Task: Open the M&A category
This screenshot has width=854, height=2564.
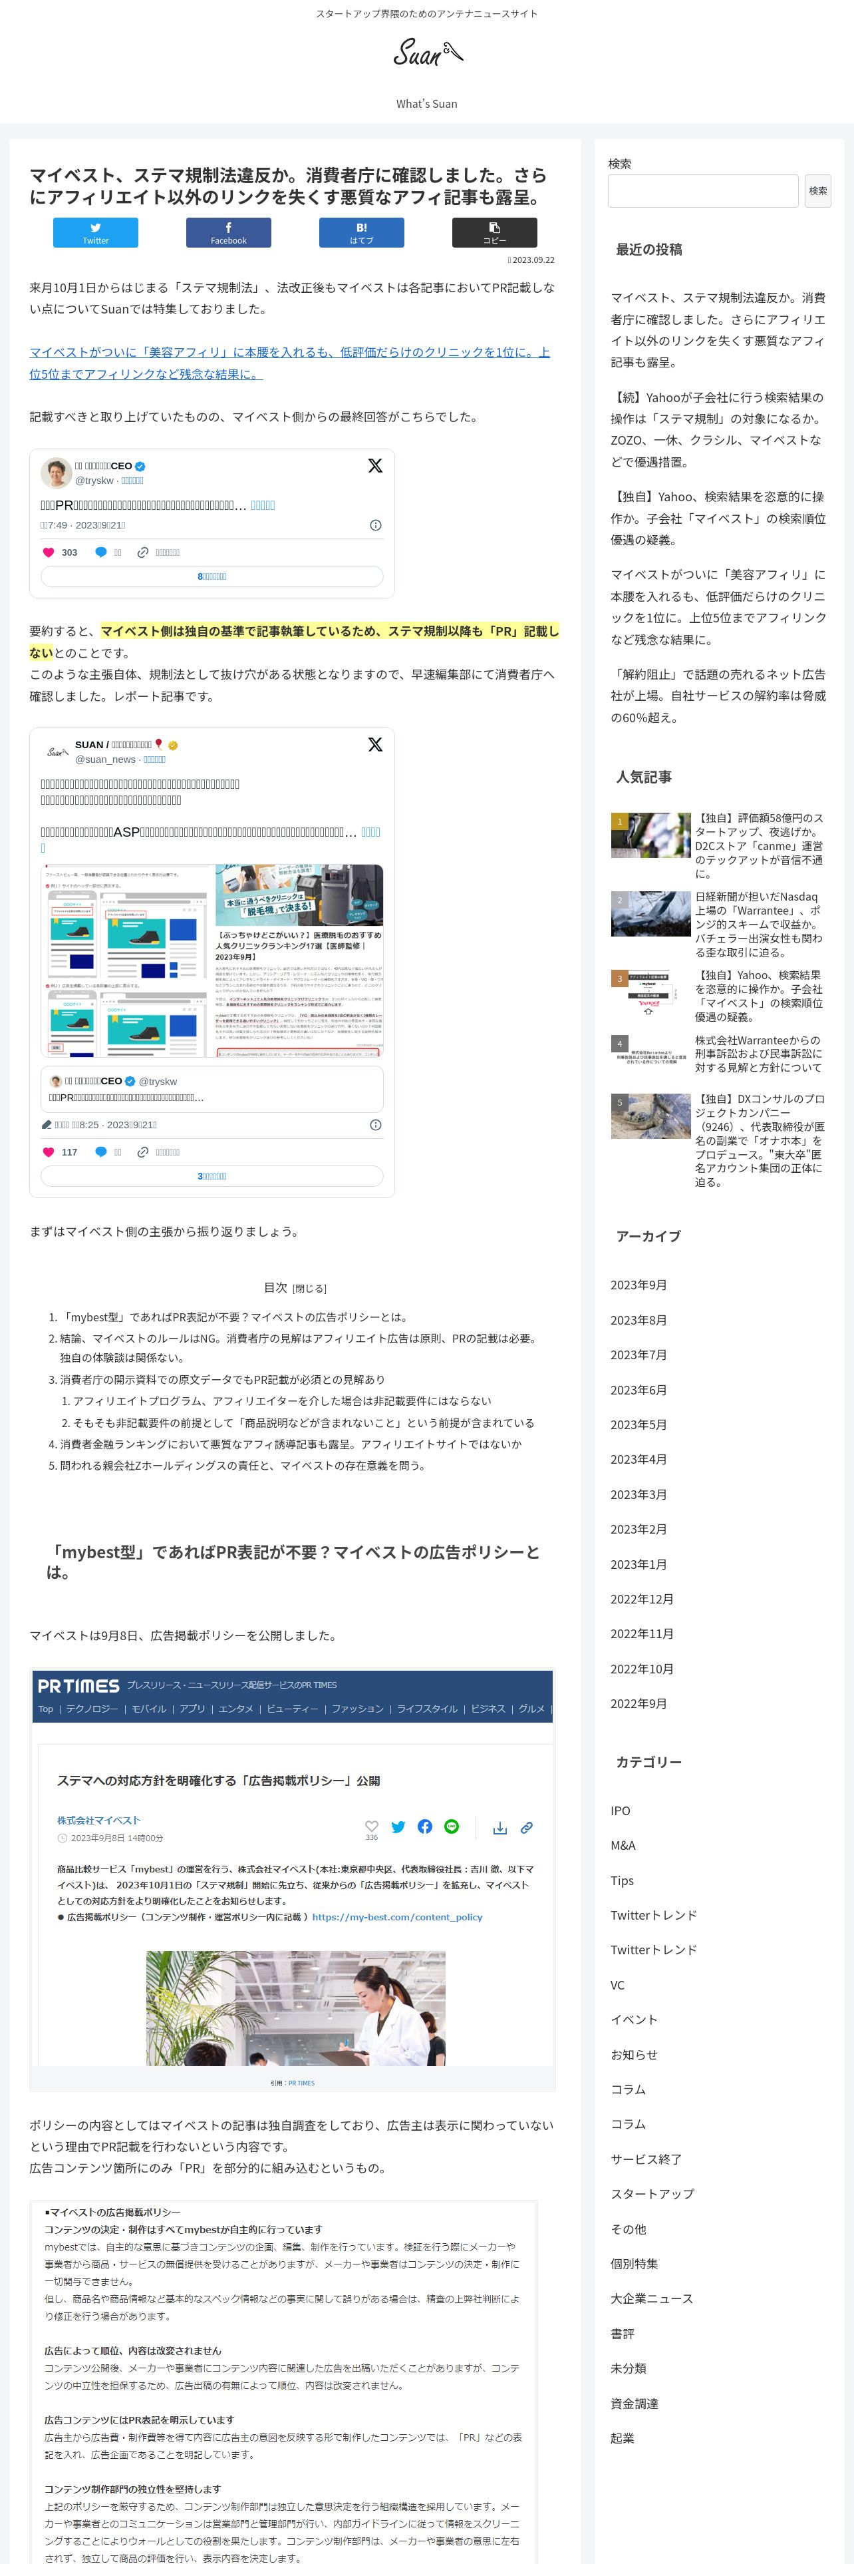Action: click(x=623, y=1845)
